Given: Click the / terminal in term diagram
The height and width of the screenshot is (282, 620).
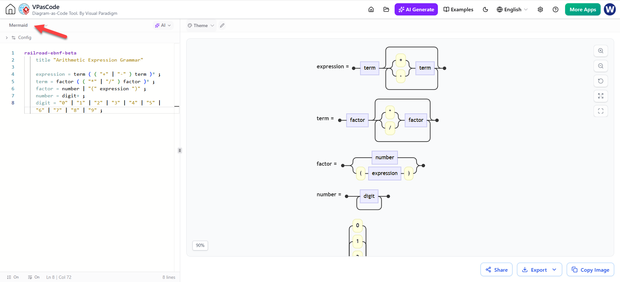Looking at the screenshot, I should [x=390, y=128].
